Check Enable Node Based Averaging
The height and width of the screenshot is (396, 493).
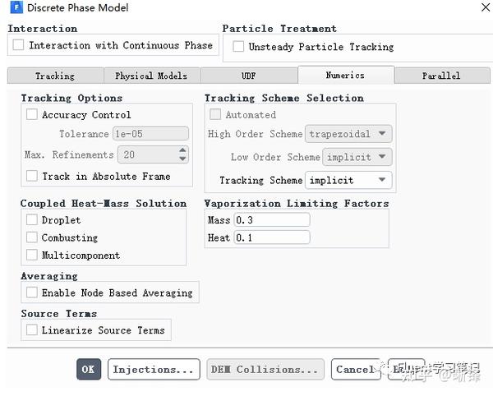click(x=32, y=292)
